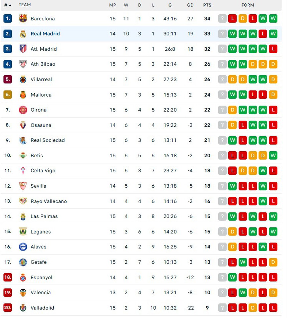Click the Real Madrid club crest

[23, 34]
